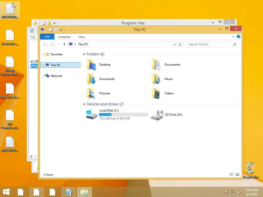The height and width of the screenshot is (197, 263).
Task: Collapse the Folders (6) group
Action: click(x=84, y=54)
